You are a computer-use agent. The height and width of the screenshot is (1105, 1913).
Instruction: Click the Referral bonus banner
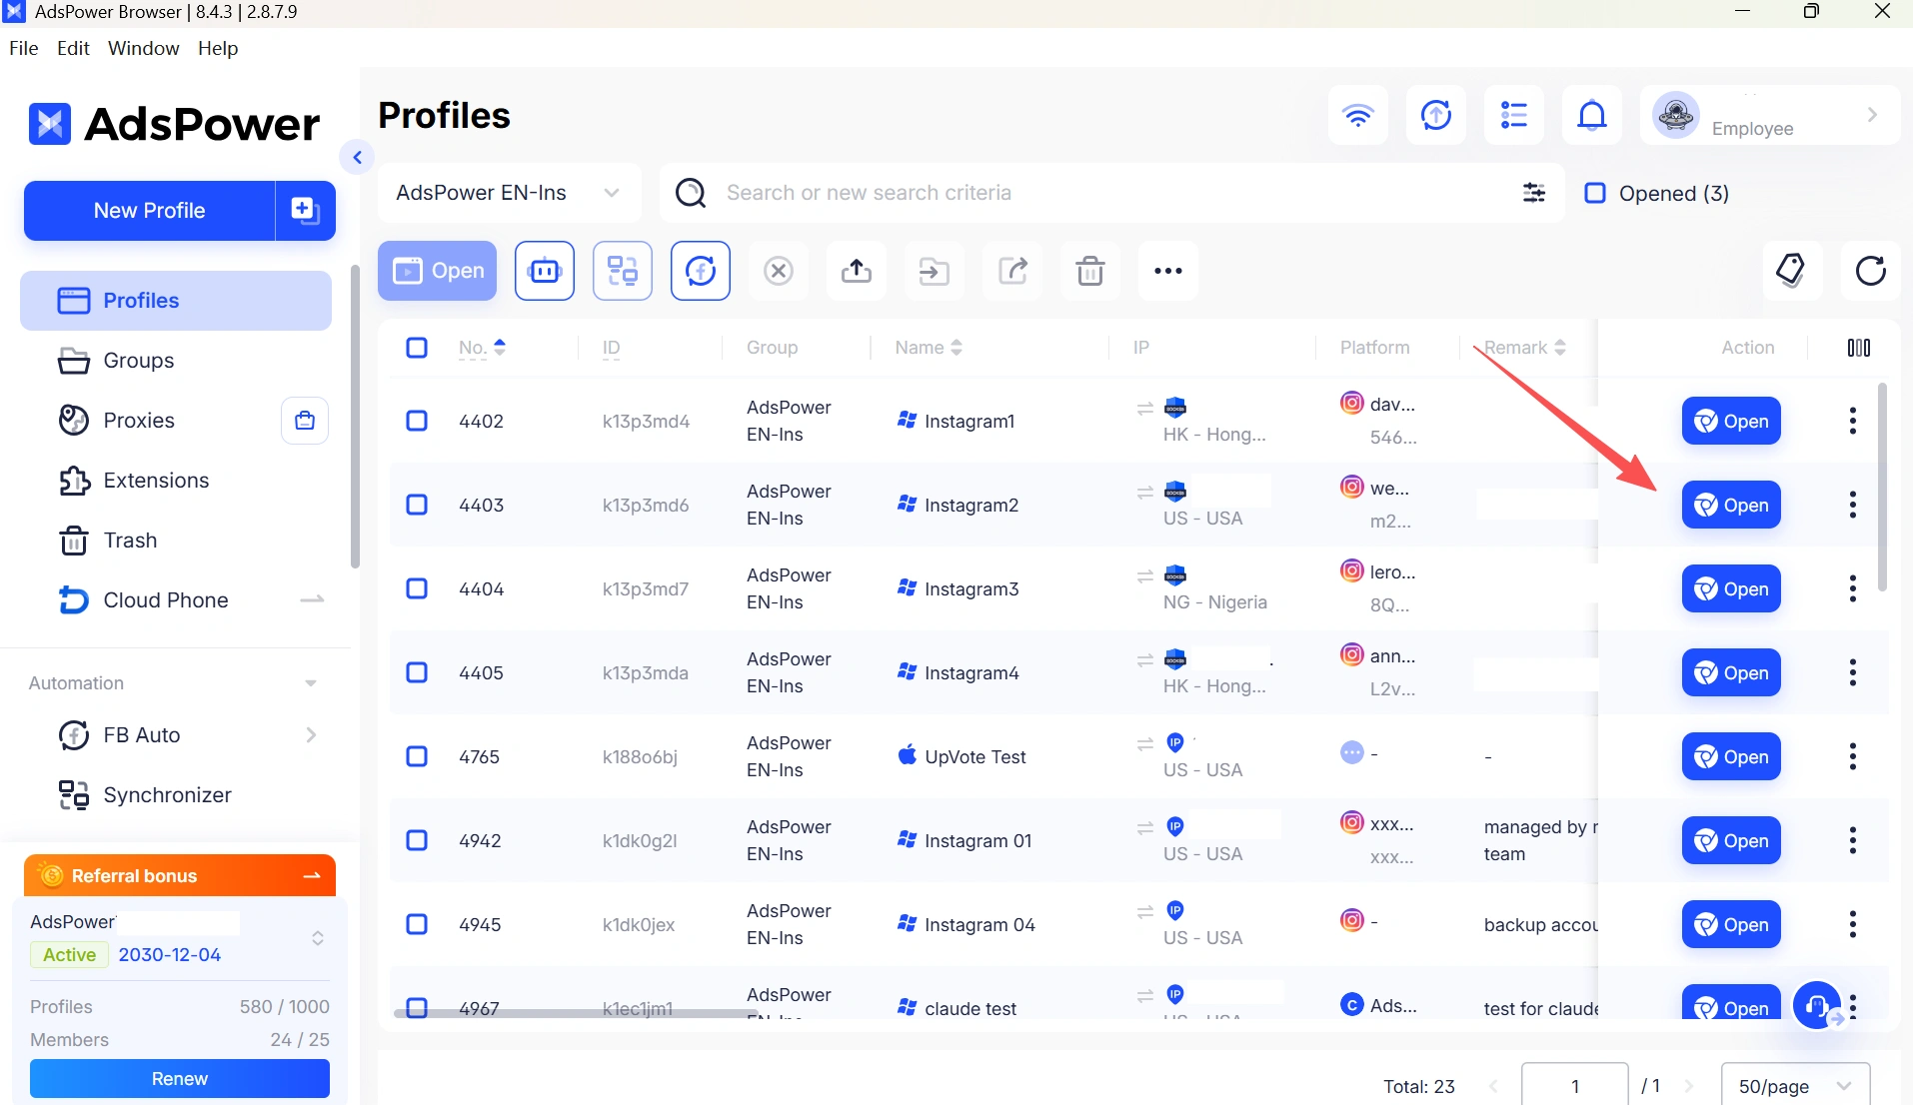click(x=180, y=876)
